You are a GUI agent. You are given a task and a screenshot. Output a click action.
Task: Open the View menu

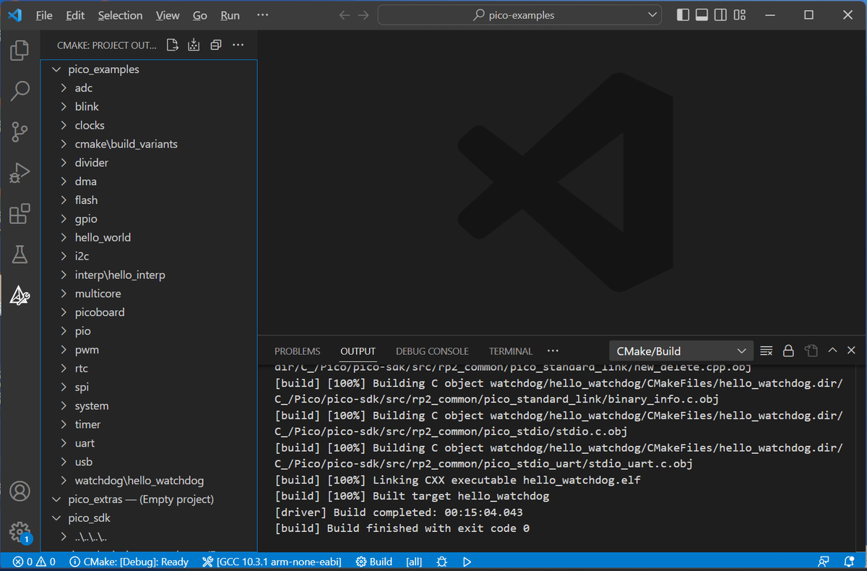click(168, 15)
